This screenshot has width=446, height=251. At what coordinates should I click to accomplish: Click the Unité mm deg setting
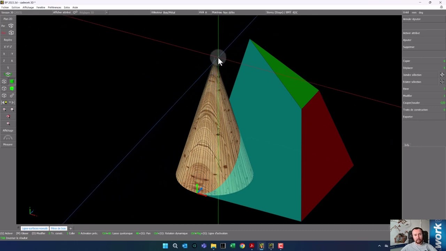pyautogui.click(x=413, y=12)
